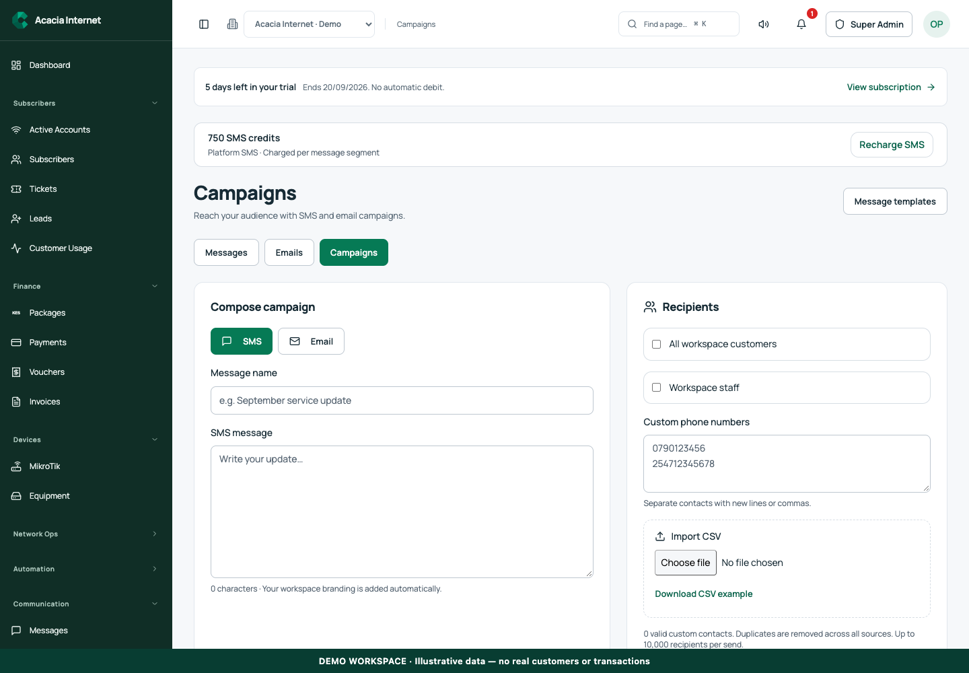
Task: Toggle the sidebar panel icon
Action: pos(204,24)
